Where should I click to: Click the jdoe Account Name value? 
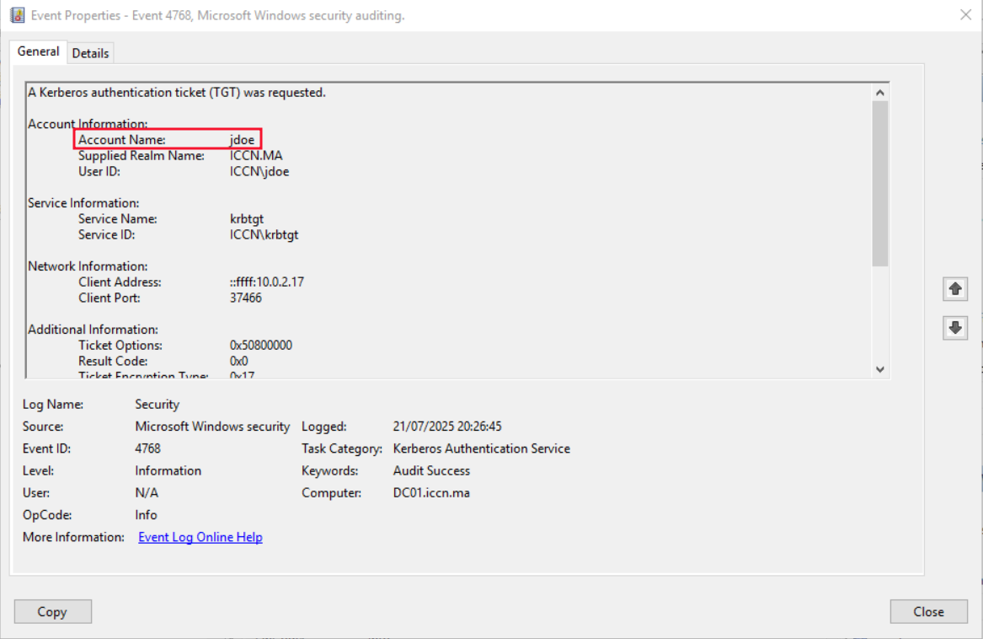(242, 140)
